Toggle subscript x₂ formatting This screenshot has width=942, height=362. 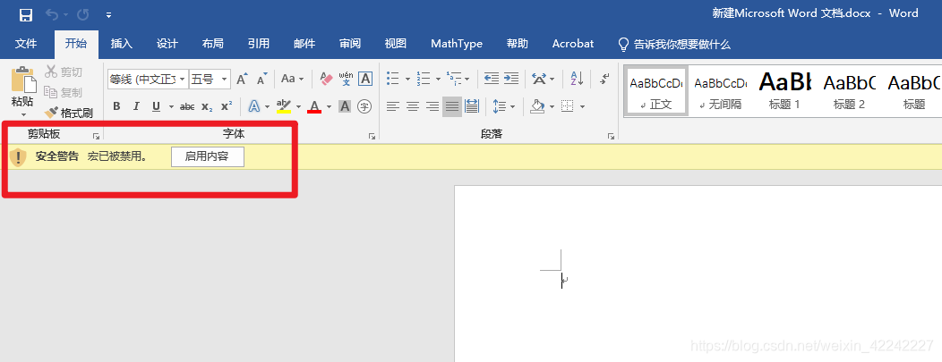pos(207,106)
